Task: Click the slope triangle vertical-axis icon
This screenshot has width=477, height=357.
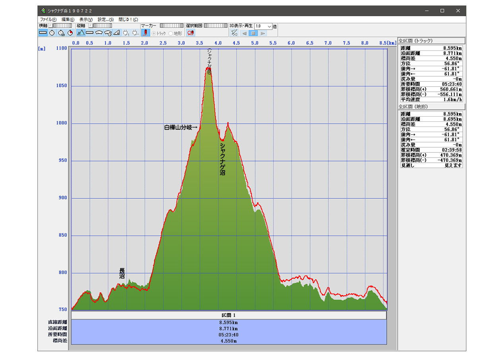Action: [x=117, y=33]
